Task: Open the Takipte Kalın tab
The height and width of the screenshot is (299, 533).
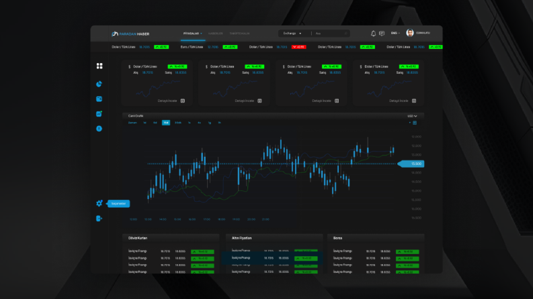Action: [239, 34]
